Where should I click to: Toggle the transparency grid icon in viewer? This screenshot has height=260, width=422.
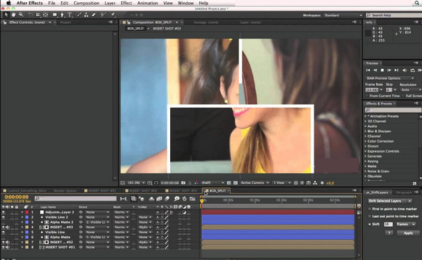tap(236, 183)
